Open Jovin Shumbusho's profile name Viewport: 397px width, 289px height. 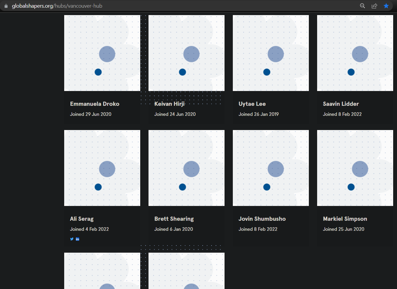262,219
